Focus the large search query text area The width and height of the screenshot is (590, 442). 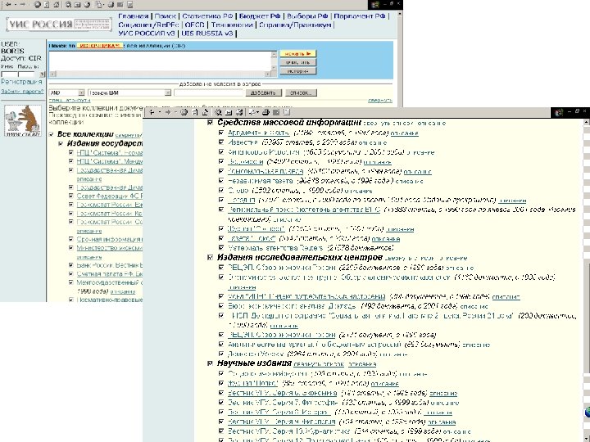click(160, 61)
